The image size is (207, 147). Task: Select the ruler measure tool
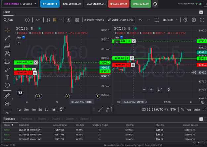[x=7, y=96]
